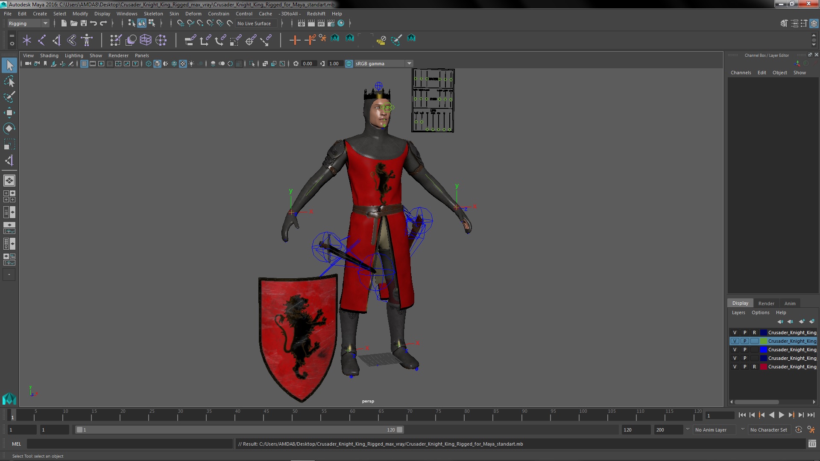Open the Constrain menu
This screenshot has width=820, height=461.
click(218, 14)
